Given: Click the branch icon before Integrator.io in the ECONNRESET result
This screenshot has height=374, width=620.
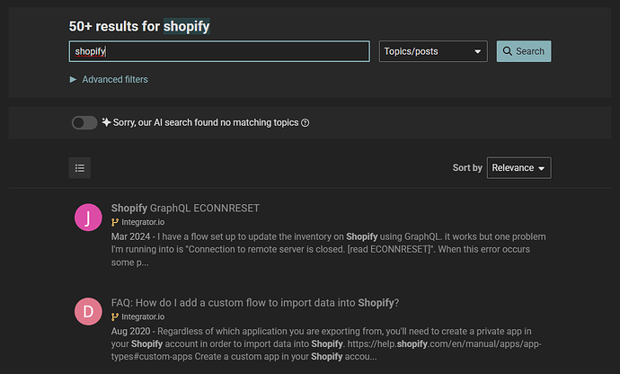Looking at the screenshot, I should pos(115,222).
